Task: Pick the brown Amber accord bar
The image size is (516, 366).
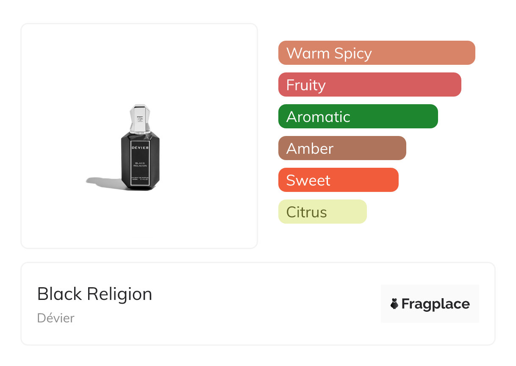Action: tap(342, 148)
